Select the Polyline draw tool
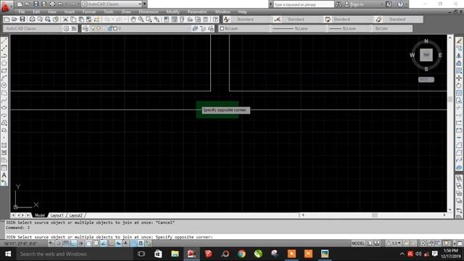464x261 pixels. coord(4,55)
